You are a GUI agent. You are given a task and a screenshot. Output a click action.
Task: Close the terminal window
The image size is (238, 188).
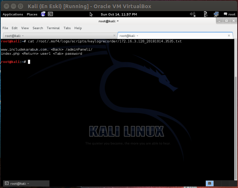click(x=234, y=21)
